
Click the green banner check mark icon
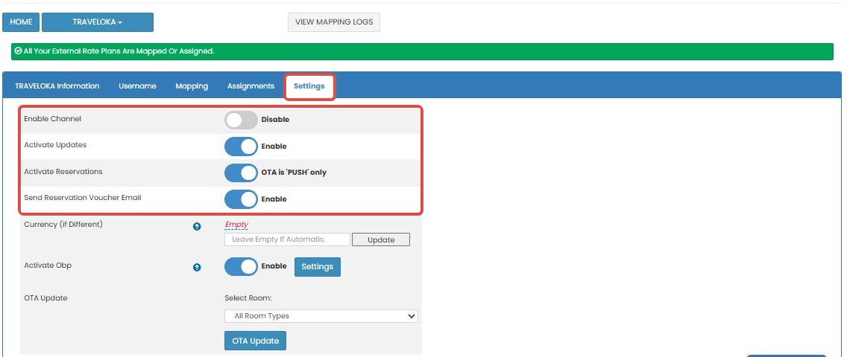pyautogui.click(x=19, y=51)
